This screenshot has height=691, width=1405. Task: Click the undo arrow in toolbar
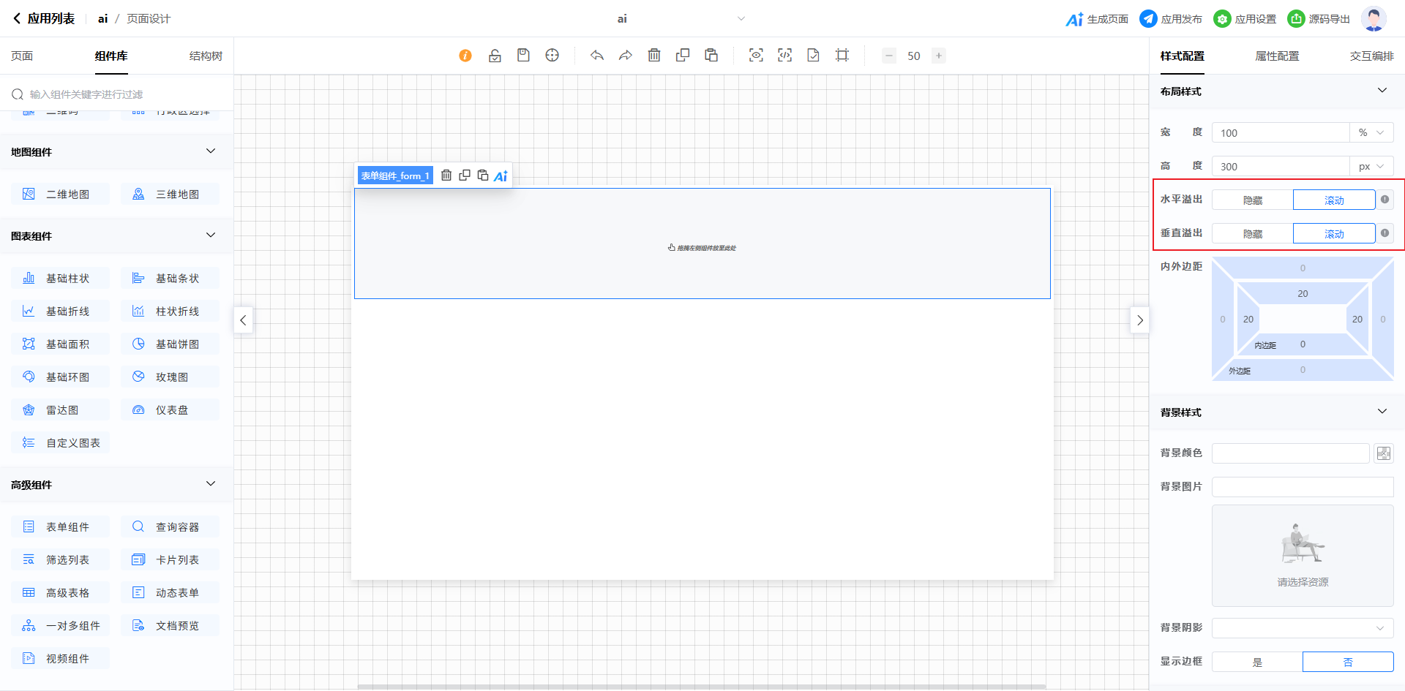pyautogui.click(x=597, y=56)
